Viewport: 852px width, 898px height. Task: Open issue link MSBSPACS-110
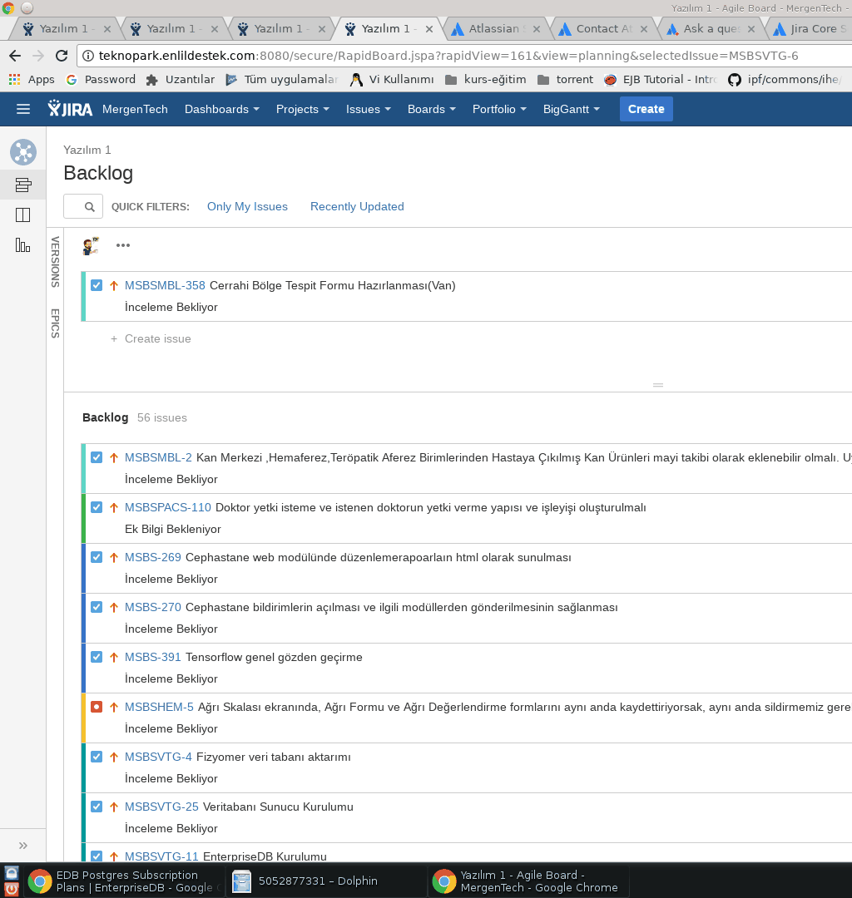tap(168, 507)
